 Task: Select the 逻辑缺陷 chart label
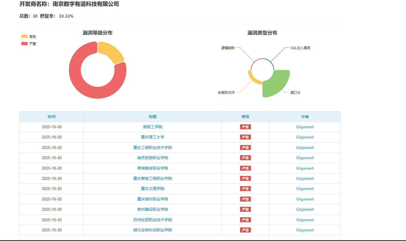coord(228,48)
